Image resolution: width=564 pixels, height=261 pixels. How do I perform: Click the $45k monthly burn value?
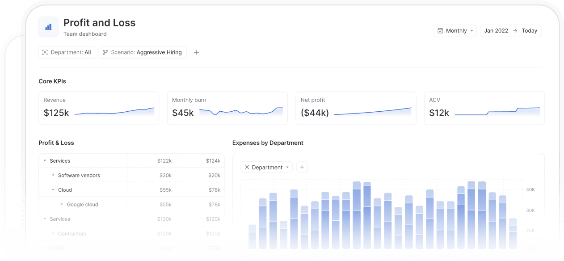183,113
